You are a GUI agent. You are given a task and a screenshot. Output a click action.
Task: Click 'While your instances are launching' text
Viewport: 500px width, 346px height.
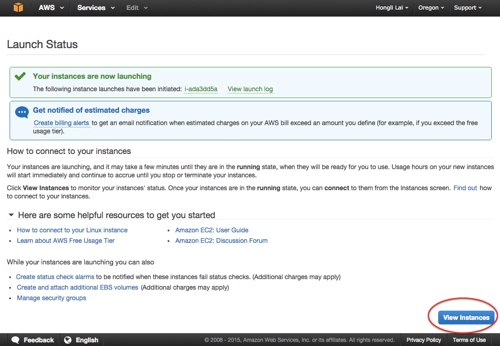(81, 262)
